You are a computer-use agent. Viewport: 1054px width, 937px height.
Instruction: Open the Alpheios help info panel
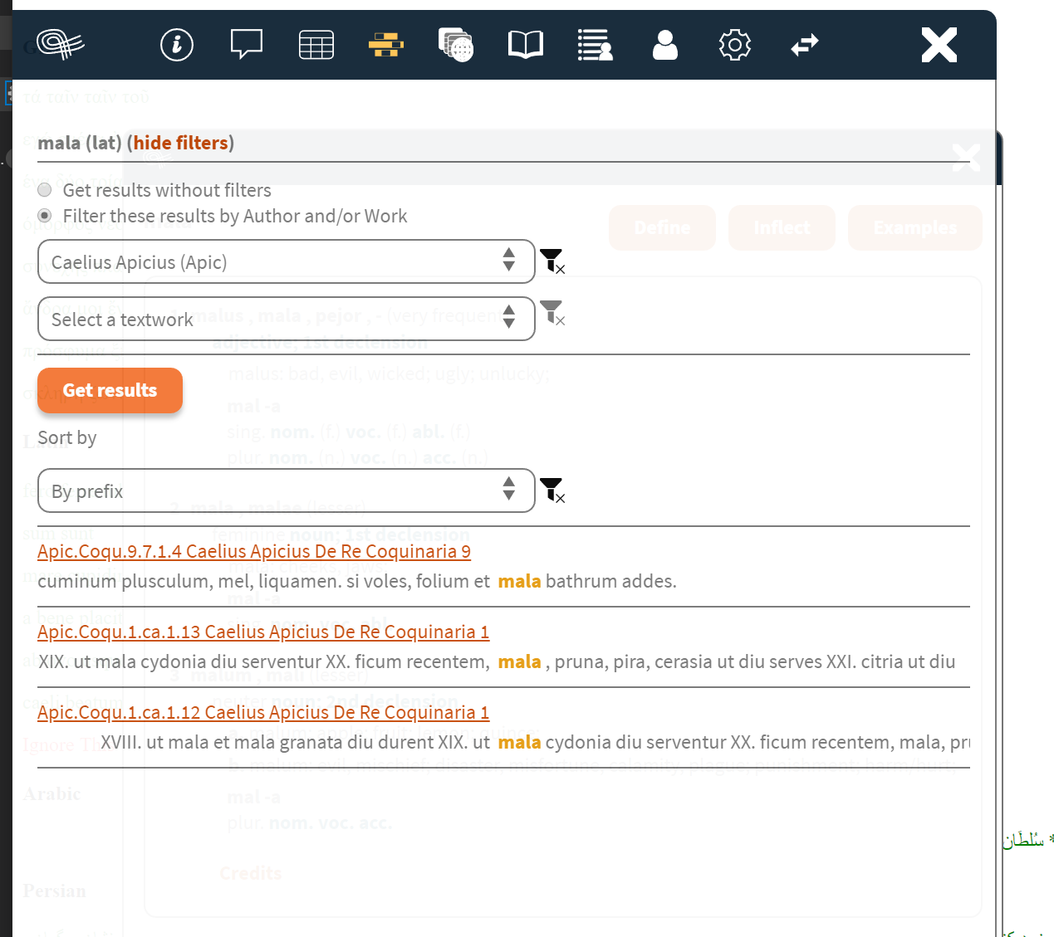176,45
